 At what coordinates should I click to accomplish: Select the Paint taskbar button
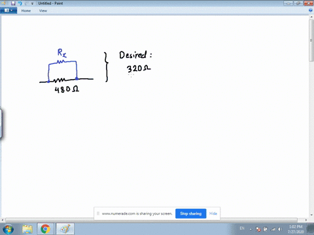[x=65, y=229]
